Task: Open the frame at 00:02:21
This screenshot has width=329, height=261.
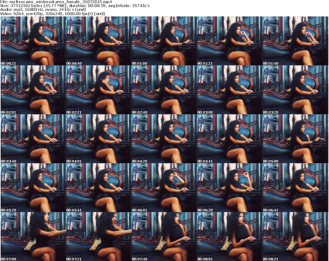Action: [x=99, y=90]
